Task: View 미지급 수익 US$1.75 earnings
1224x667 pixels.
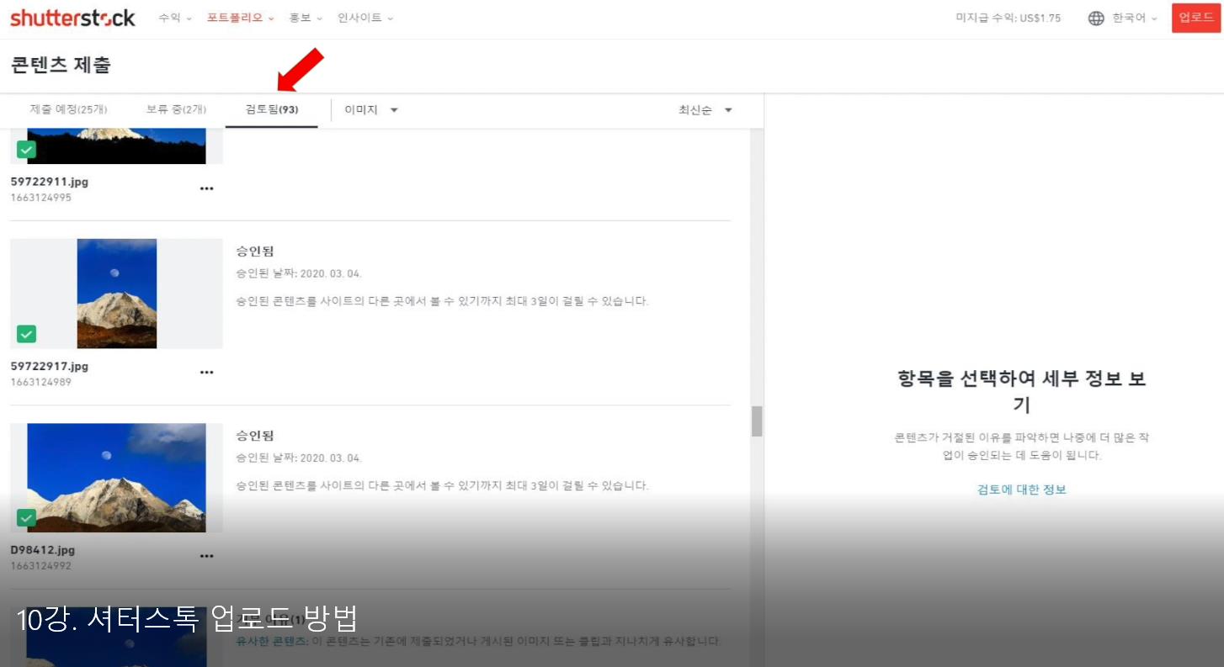Action: [x=1008, y=18]
